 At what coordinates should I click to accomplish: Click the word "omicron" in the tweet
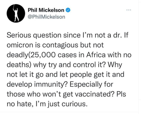click(x=20, y=45)
